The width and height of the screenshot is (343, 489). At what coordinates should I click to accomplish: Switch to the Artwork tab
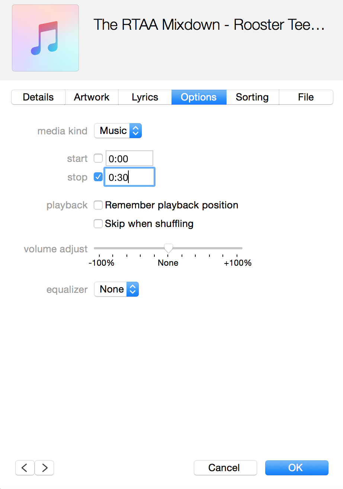92,97
